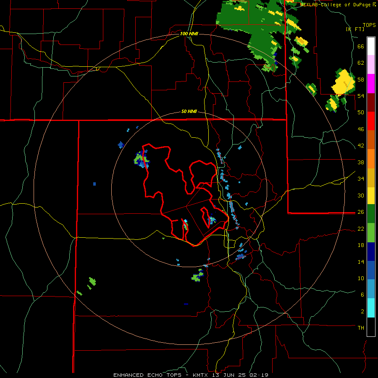Click the legend value "10"

(x=361, y=278)
